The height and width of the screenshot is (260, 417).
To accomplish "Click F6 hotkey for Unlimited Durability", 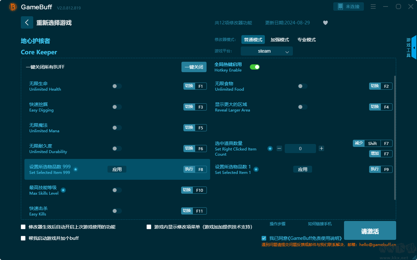I will 195,149.
